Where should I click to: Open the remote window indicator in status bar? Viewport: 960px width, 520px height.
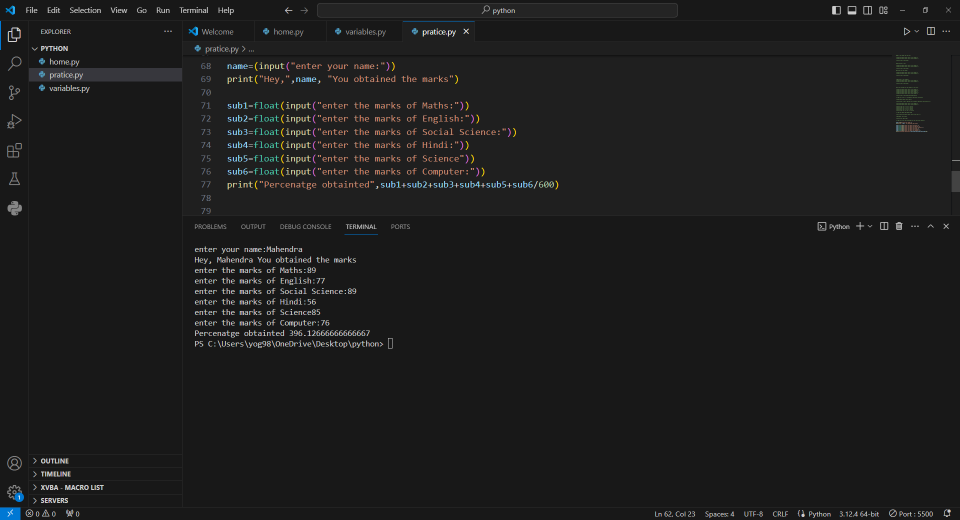tap(10, 513)
